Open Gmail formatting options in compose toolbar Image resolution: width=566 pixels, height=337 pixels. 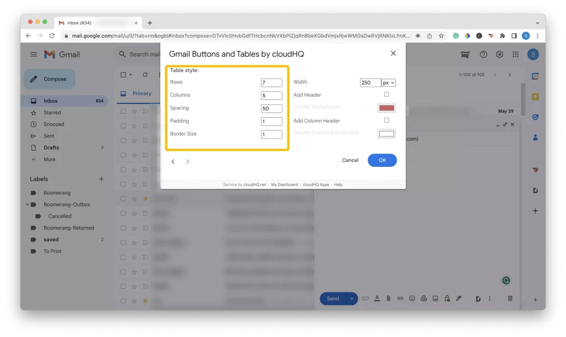coord(377,298)
